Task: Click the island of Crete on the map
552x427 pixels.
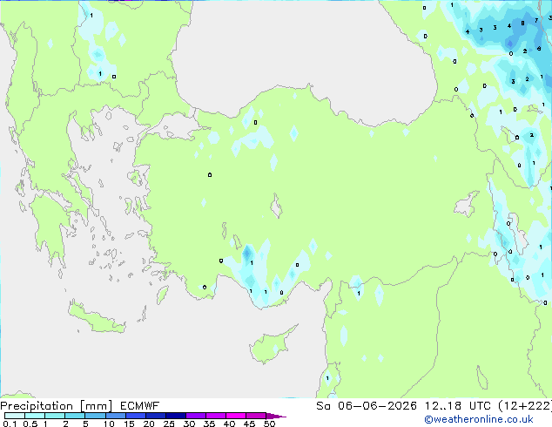Action: click(x=96, y=319)
